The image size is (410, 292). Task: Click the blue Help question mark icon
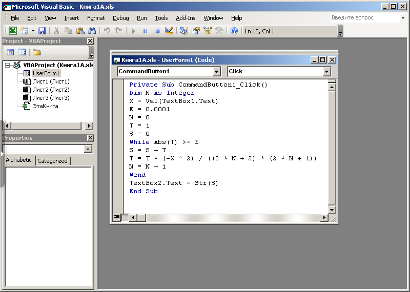(234, 31)
